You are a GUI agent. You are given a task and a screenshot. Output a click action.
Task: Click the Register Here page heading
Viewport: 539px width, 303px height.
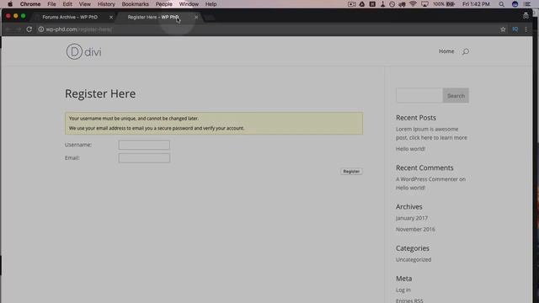100,93
